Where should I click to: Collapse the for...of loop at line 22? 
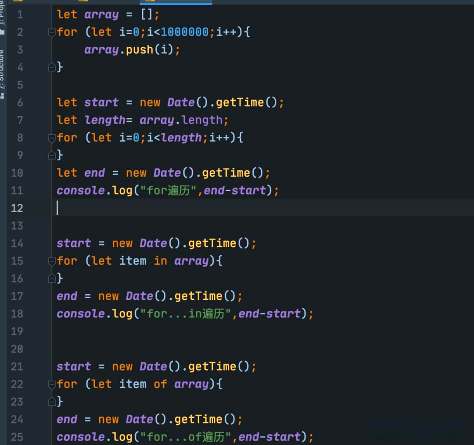click(52, 384)
